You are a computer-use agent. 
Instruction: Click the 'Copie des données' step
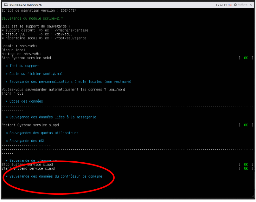(x=26, y=101)
